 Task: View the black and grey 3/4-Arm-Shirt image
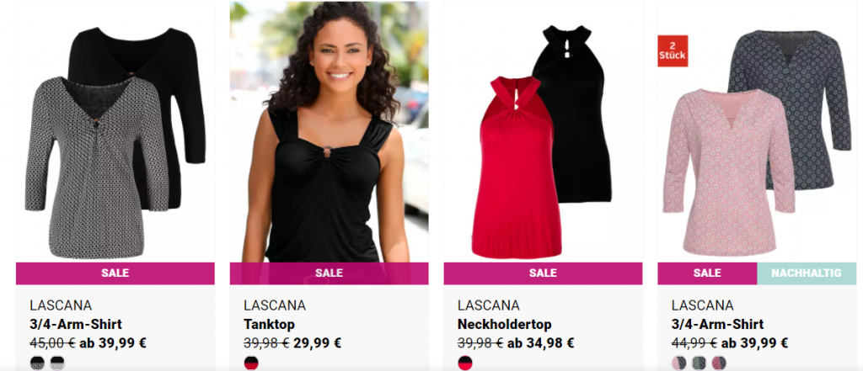115,132
